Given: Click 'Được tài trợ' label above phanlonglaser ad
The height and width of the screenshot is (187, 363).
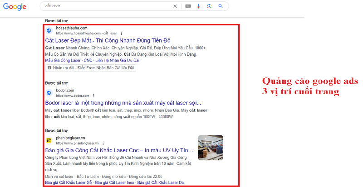Looking at the screenshot, I should (56, 130).
